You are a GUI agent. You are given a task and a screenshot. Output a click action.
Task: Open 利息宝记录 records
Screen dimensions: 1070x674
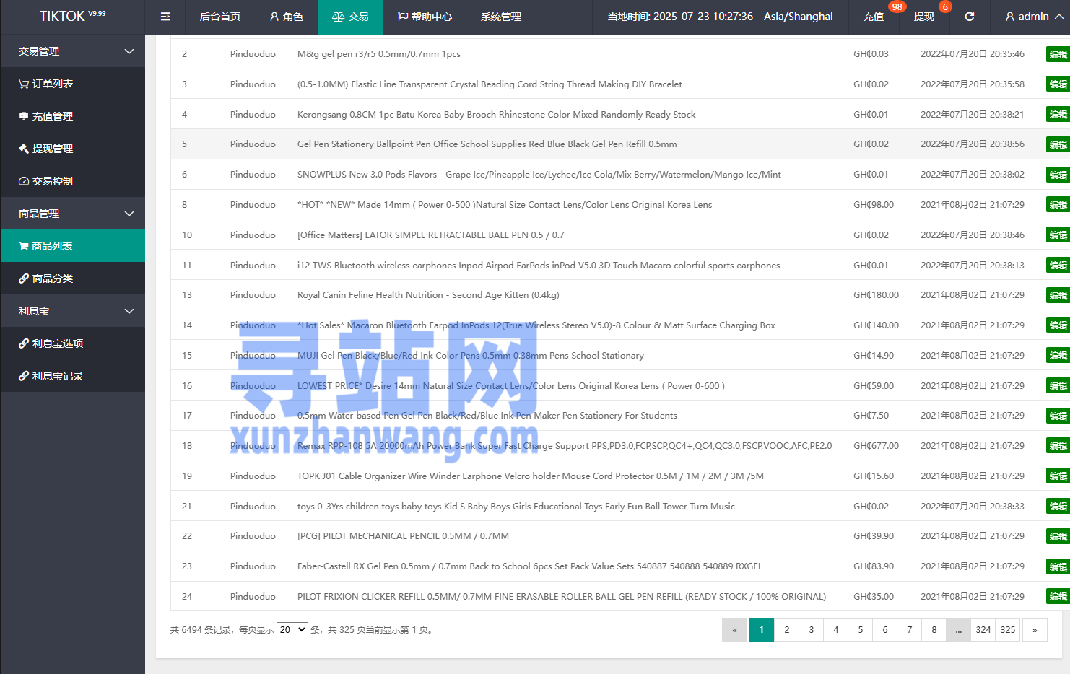click(72, 376)
